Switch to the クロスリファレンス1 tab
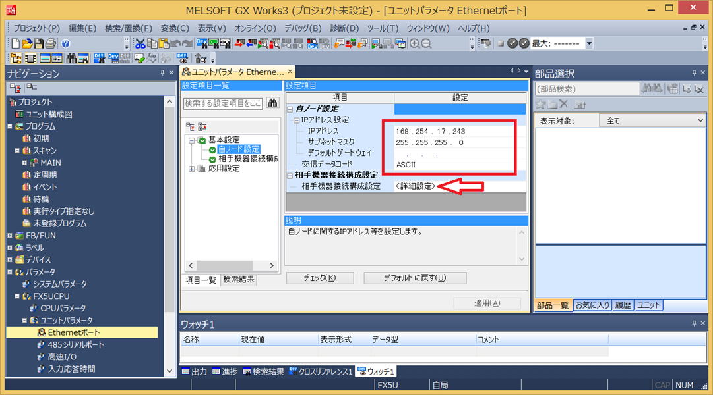This screenshot has width=713, height=395. [321, 371]
